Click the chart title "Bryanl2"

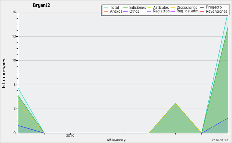[x=41, y=5]
